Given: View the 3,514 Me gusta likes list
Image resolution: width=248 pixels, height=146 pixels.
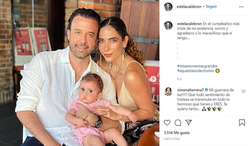Looking at the screenshot, I should point(176,133).
